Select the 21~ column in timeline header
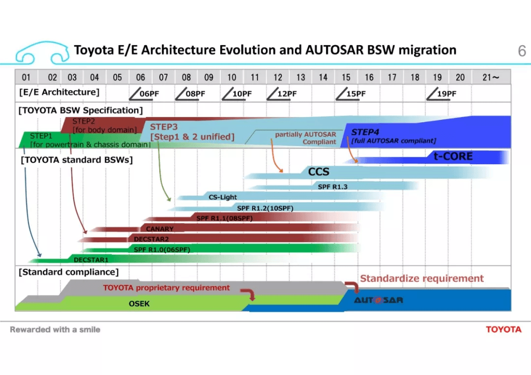This screenshot has width=531, height=375. pos(491,77)
